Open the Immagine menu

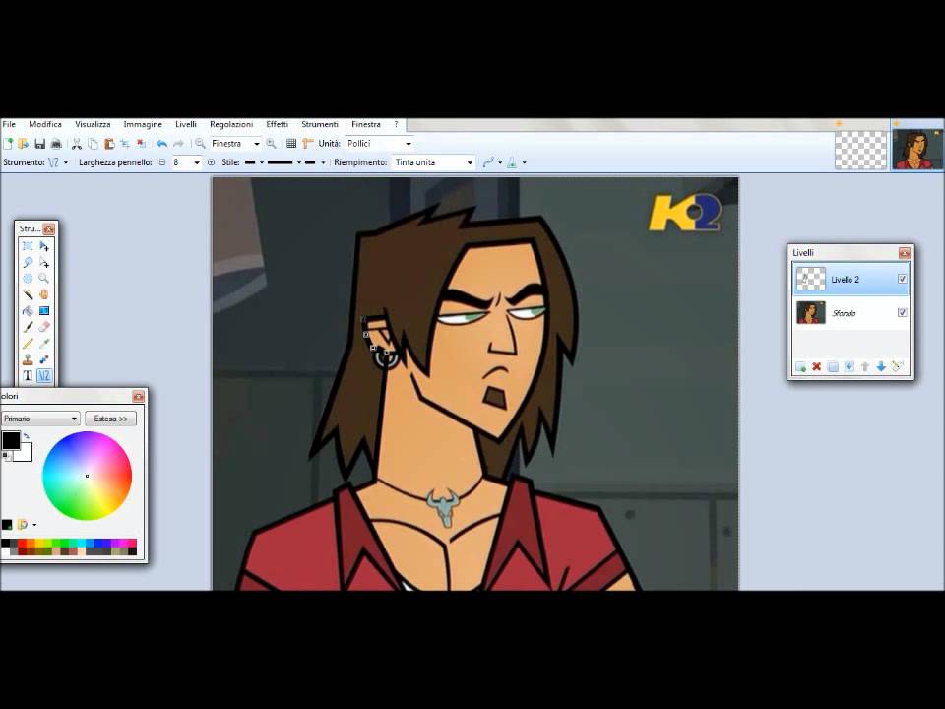[x=143, y=124]
